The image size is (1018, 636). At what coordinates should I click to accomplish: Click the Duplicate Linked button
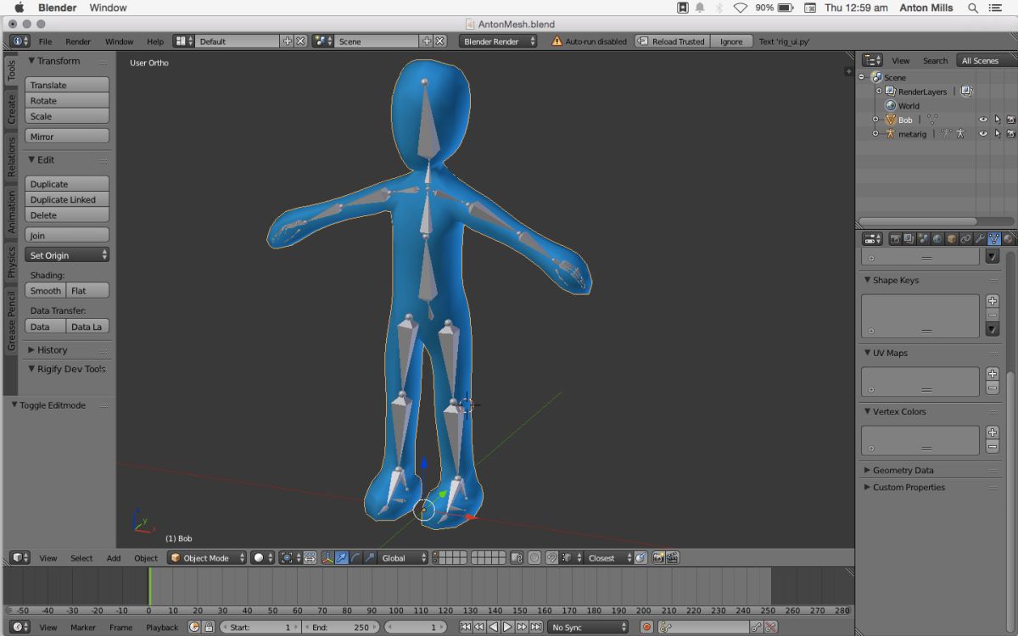(67, 199)
